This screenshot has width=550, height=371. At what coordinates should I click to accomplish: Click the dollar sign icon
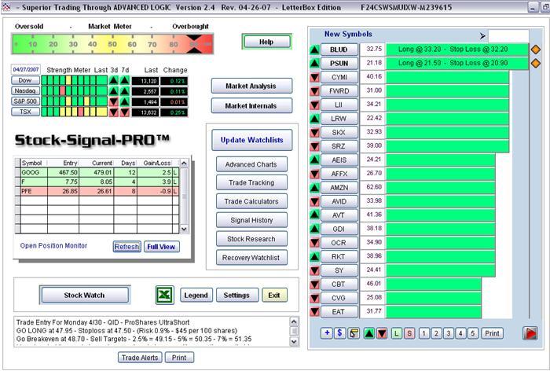tap(339, 333)
